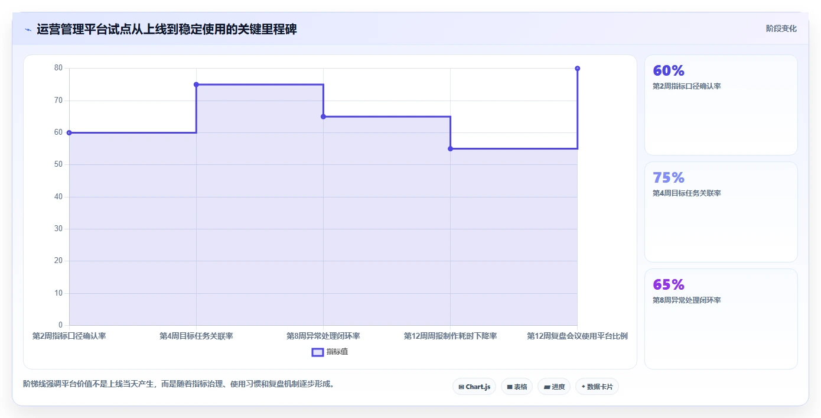This screenshot has width=821, height=418.
Task: Click the card label 第4周目标任务关联率
Action: 686,193
